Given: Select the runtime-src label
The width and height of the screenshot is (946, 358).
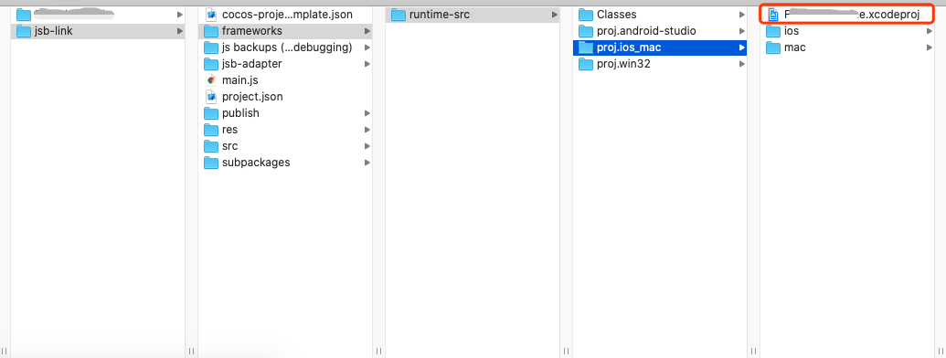Looking at the screenshot, I should [x=440, y=15].
